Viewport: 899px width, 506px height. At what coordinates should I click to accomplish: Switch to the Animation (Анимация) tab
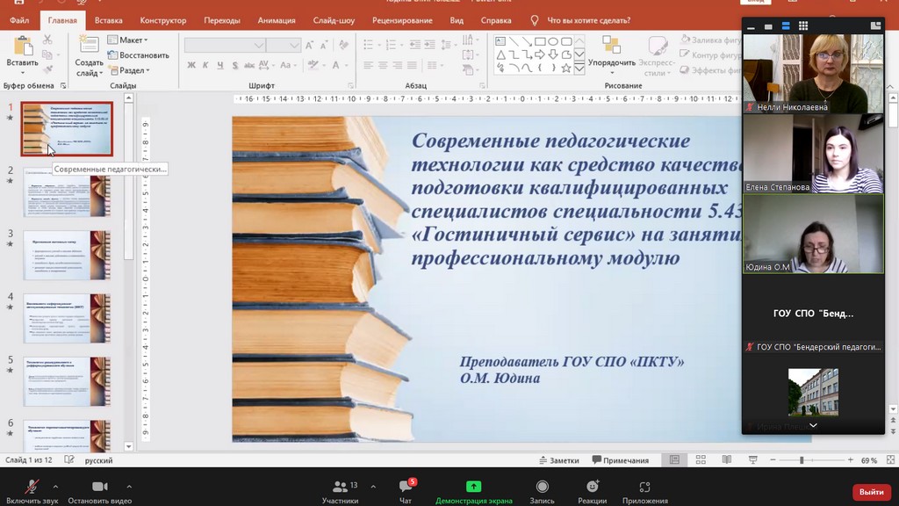tap(276, 20)
